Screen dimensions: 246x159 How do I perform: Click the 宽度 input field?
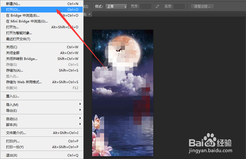click(145, 7)
